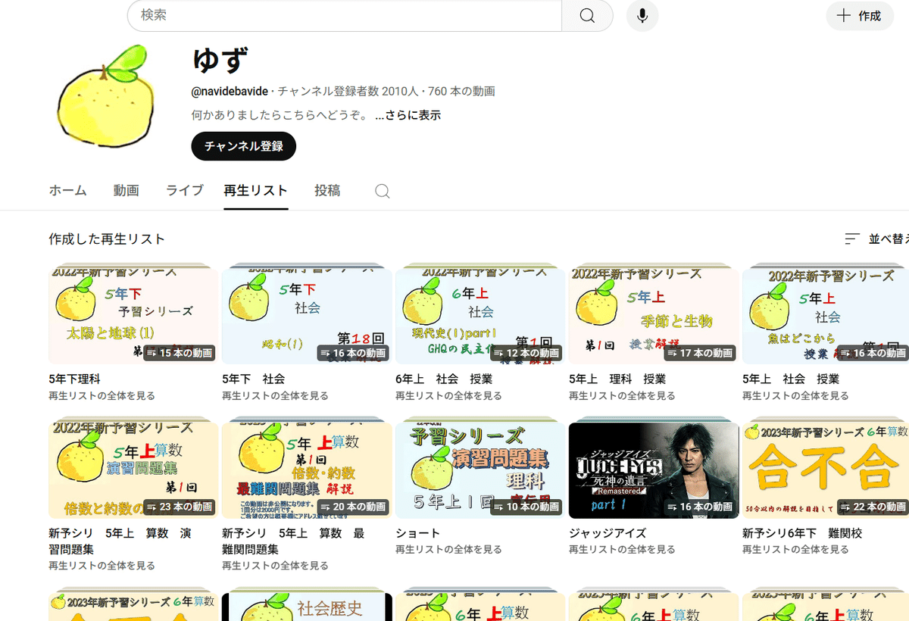Open the 5年下理科 playlist thumbnail

(x=133, y=314)
